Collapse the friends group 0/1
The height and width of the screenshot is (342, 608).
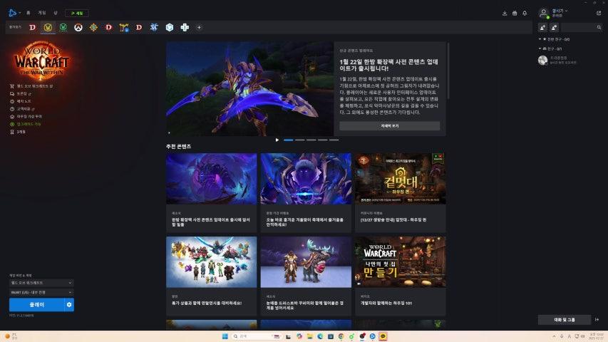coord(550,48)
